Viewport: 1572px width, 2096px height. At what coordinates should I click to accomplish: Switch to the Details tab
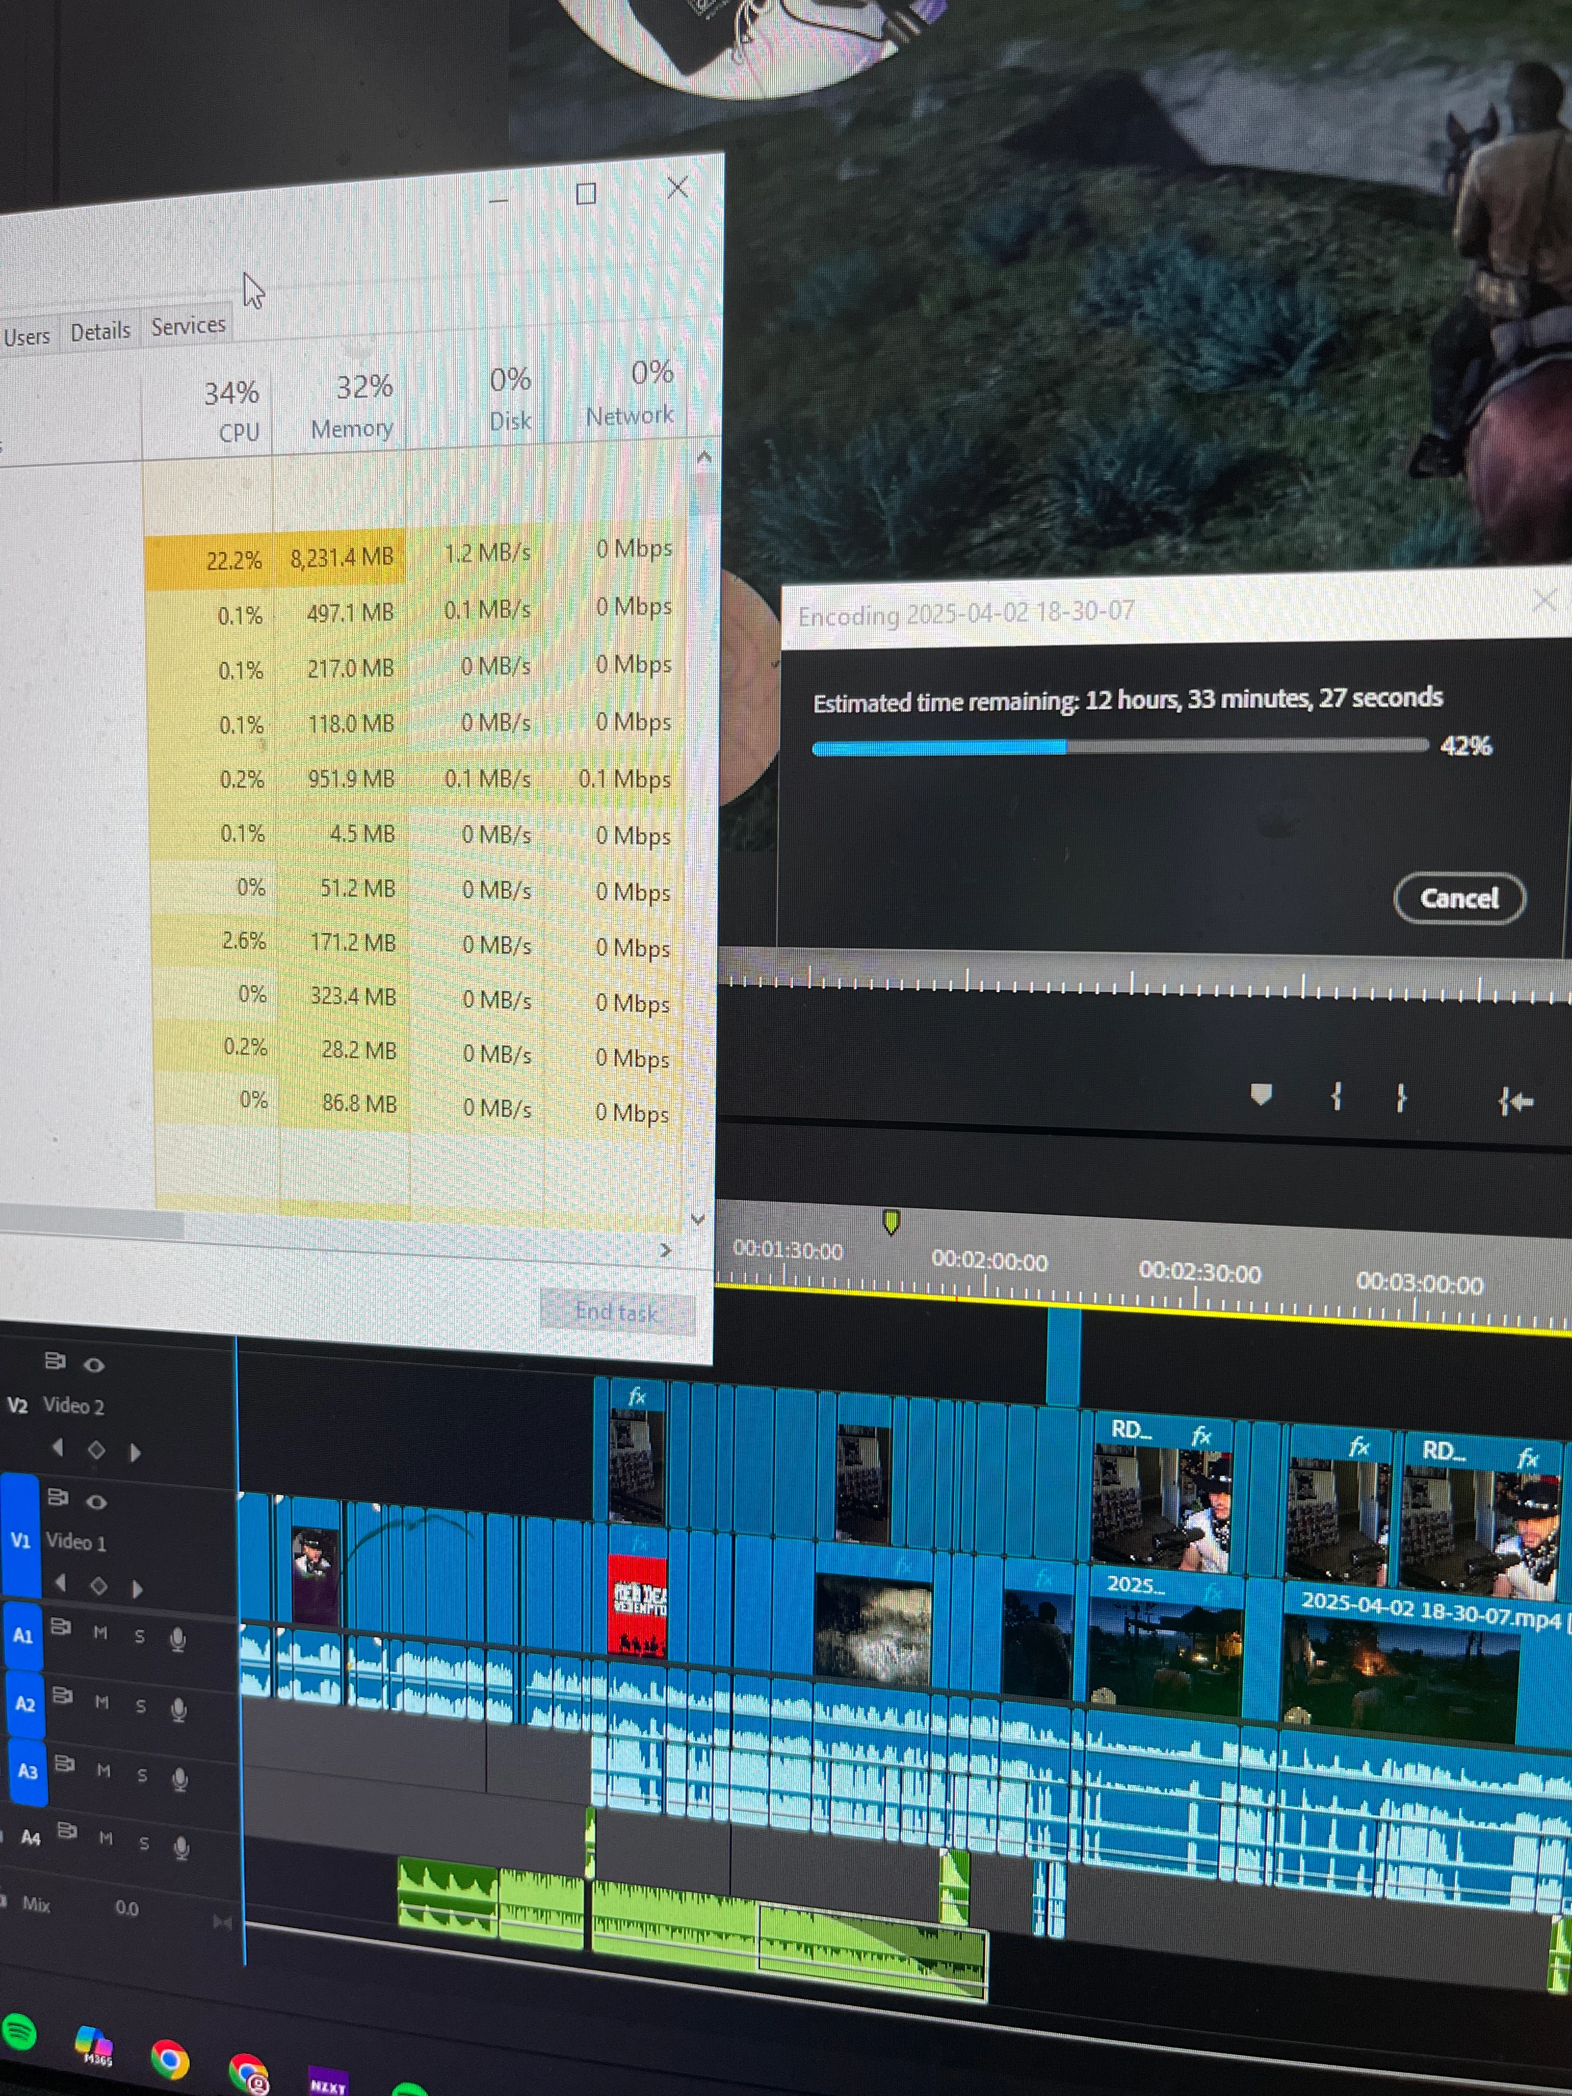[100, 332]
